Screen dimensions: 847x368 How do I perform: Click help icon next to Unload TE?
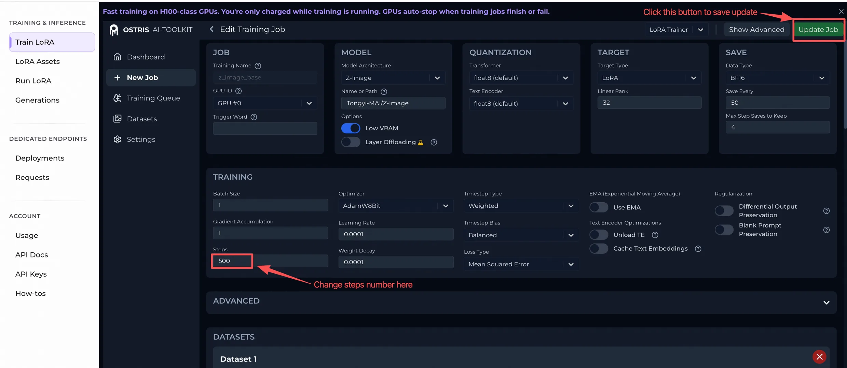tap(655, 235)
